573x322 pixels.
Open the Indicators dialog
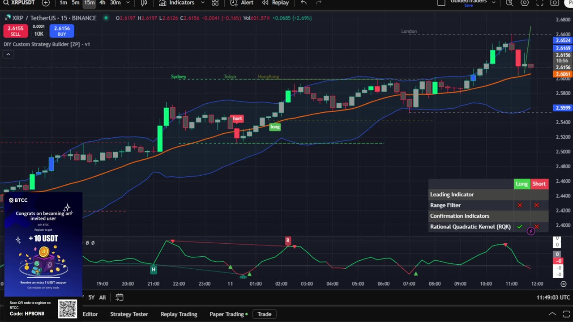point(177,3)
